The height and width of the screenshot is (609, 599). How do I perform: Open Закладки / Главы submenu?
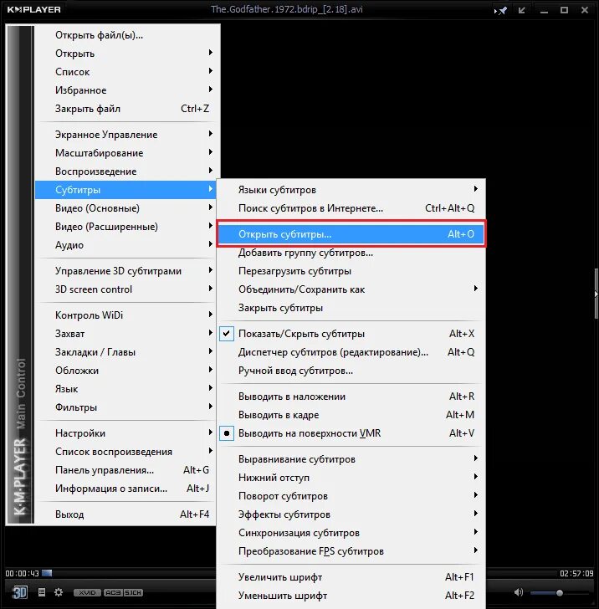click(x=125, y=352)
